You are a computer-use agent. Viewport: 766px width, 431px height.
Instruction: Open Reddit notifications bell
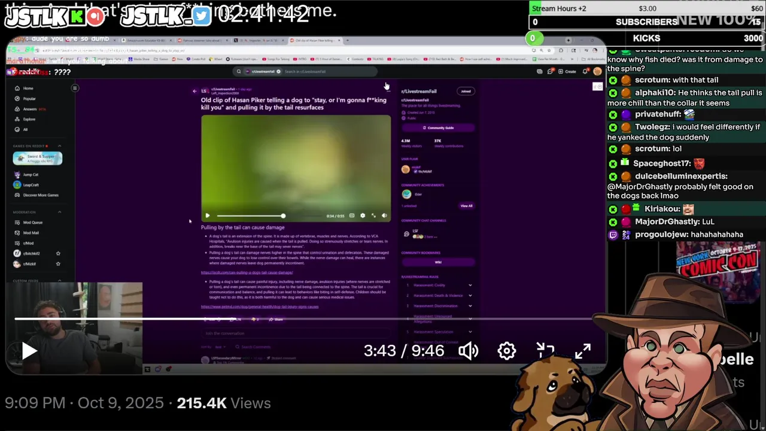585,71
